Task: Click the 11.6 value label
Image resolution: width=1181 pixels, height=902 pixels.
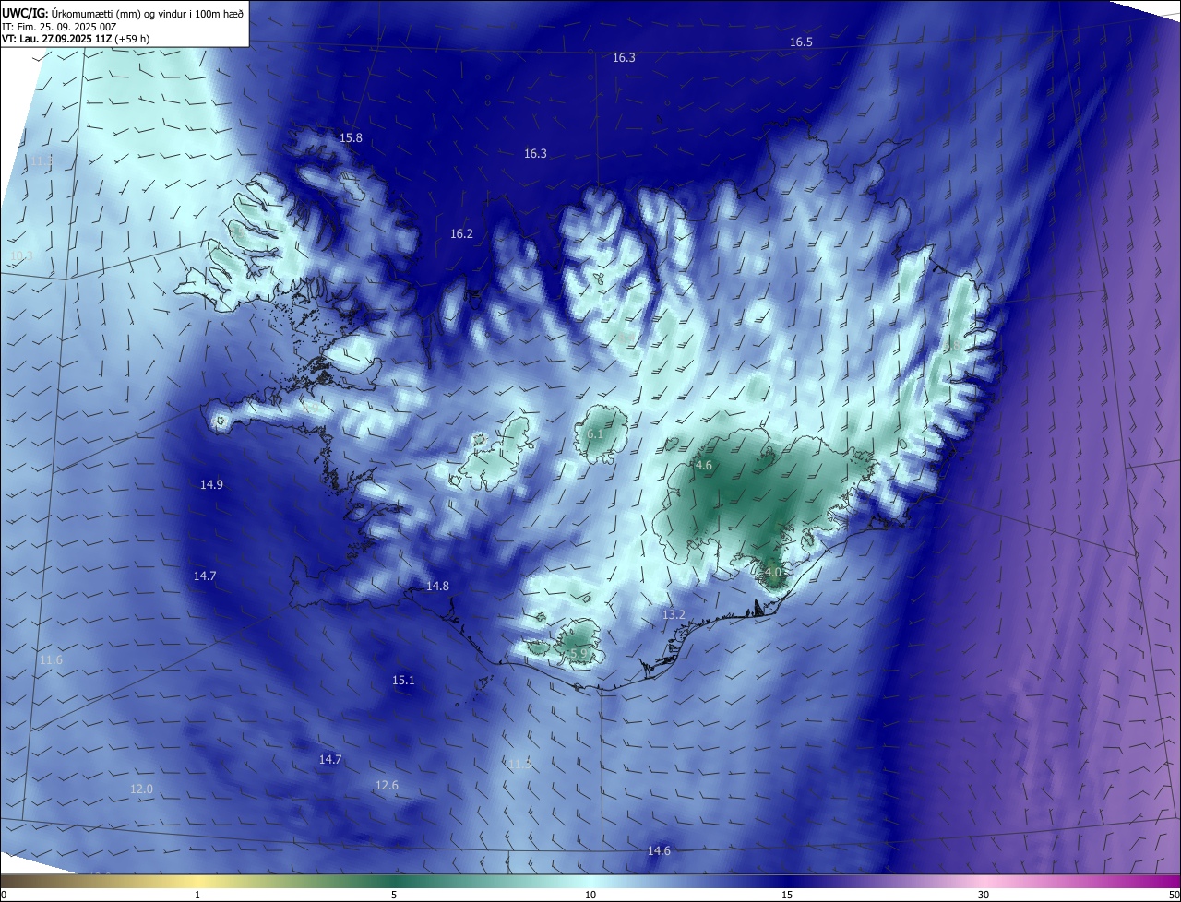Action: click(x=51, y=660)
